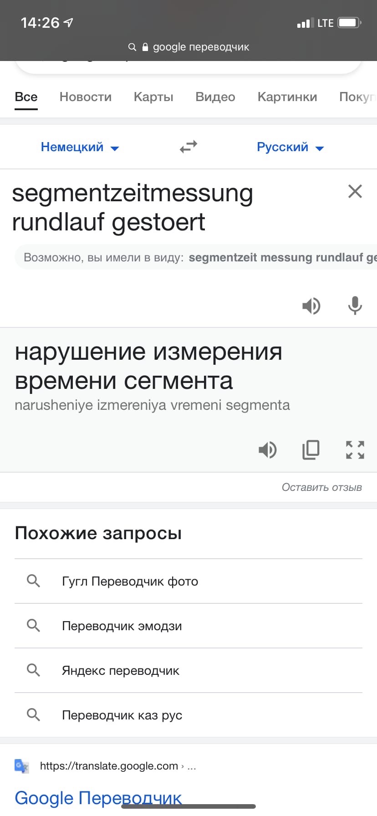Image resolution: width=377 pixels, height=816 pixels.
Task: Tap the suggested correction segmentzeit messung
Action: coord(282,258)
